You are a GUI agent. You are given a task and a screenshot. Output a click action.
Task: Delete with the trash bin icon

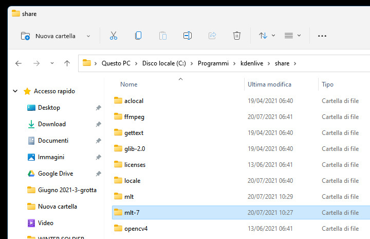click(x=237, y=36)
